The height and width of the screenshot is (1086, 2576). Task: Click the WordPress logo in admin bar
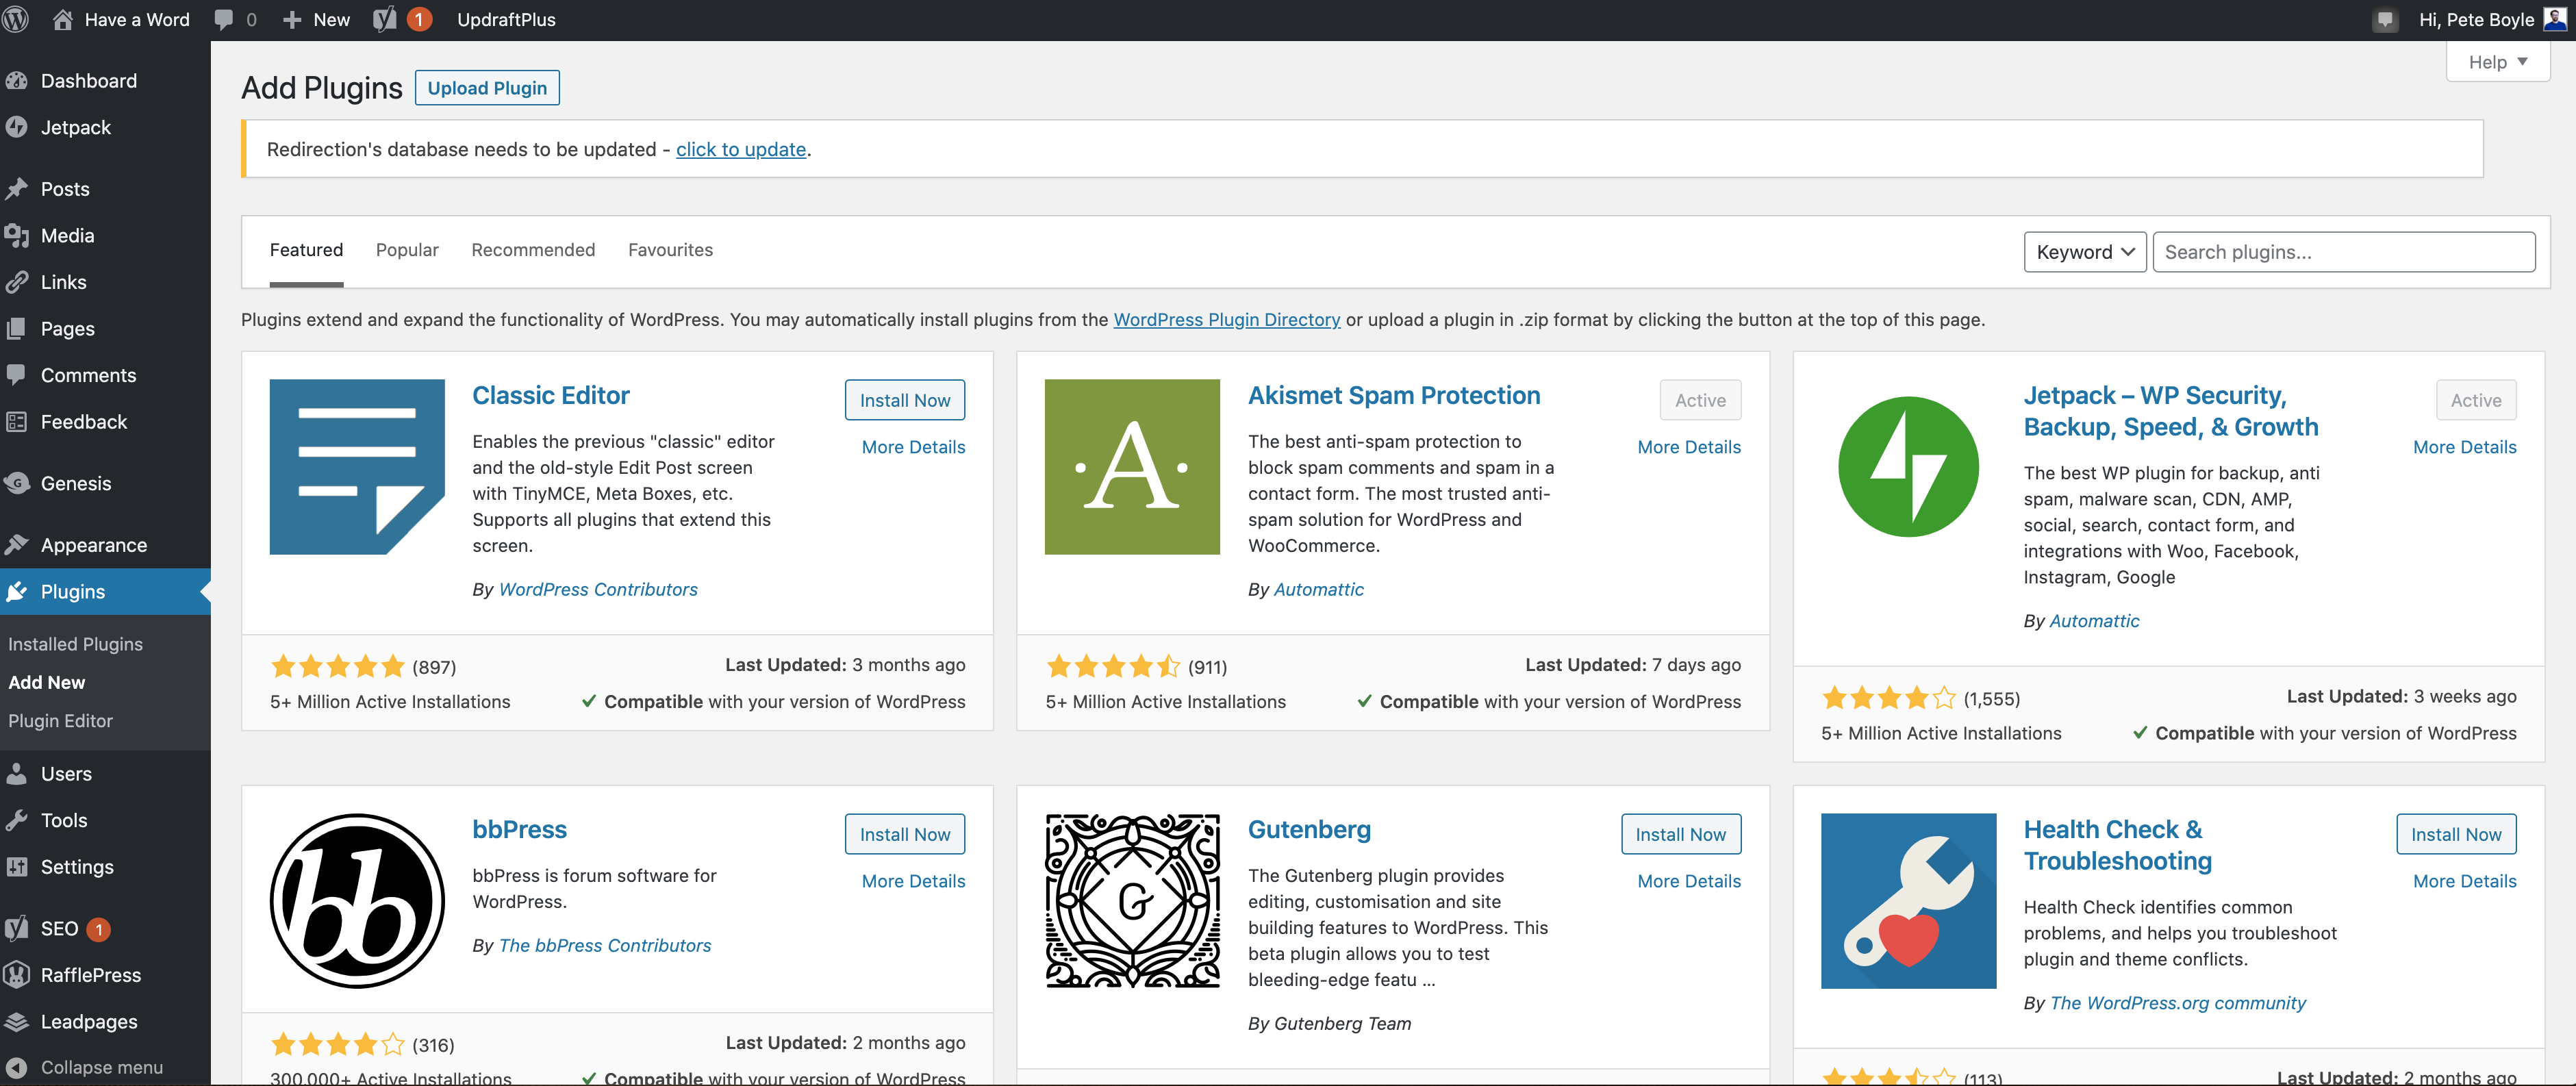click(x=16, y=19)
